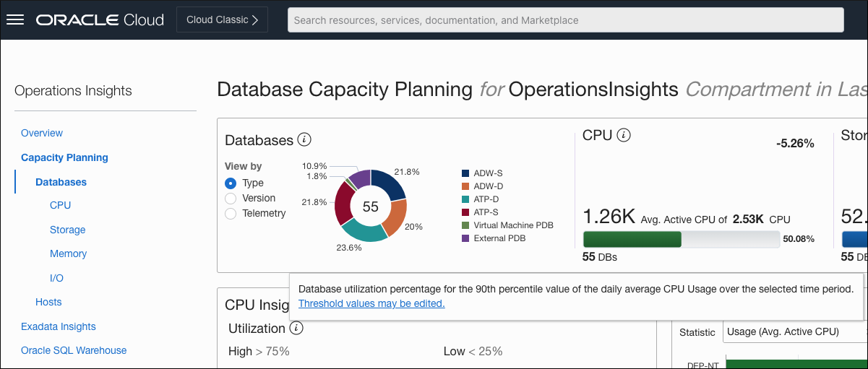Screen dimensions: 868x369
Task: Click the search resources input field
Action: coord(565,20)
